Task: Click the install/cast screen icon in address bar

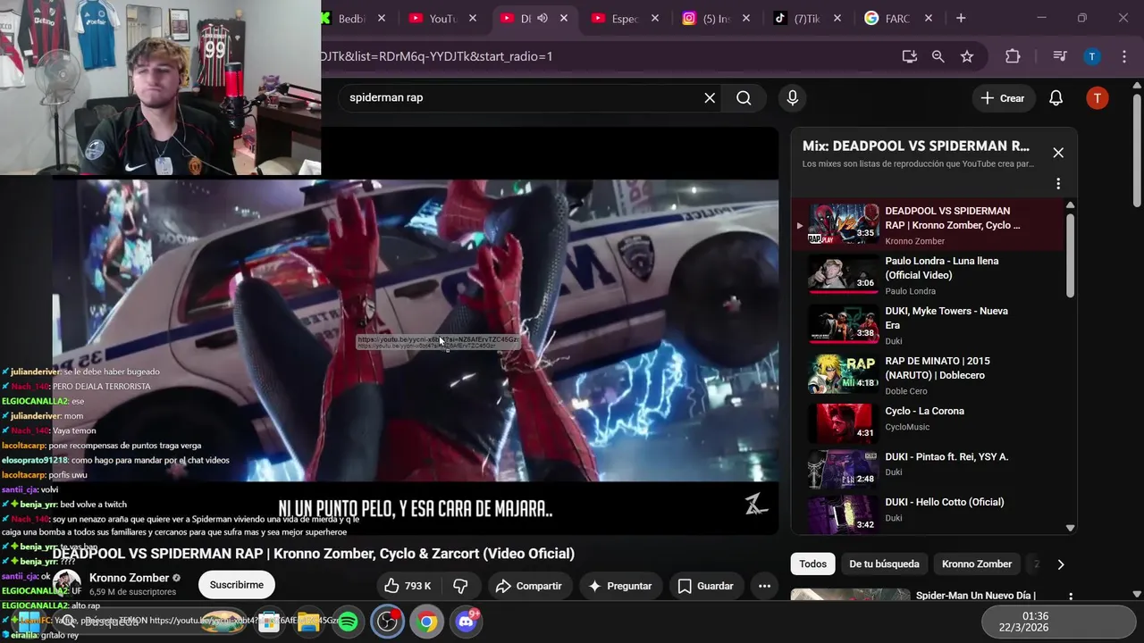Action: [x=909, y=56]
